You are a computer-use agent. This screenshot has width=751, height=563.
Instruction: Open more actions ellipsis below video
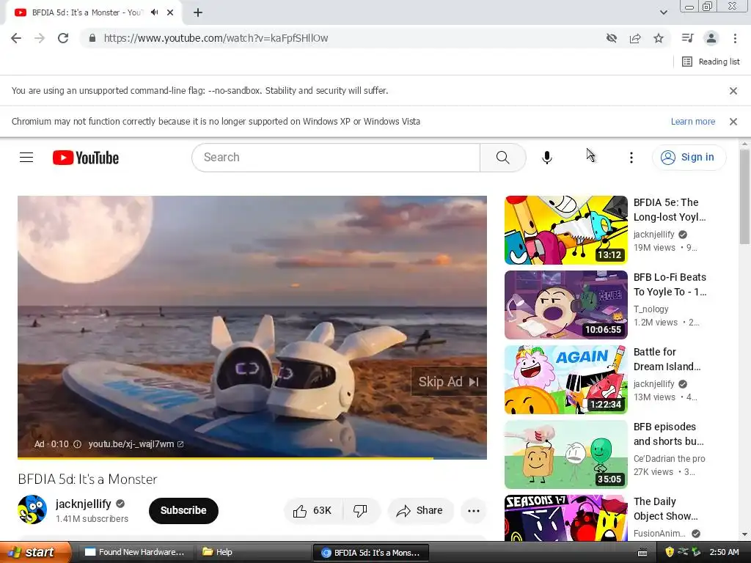point(473,511)
